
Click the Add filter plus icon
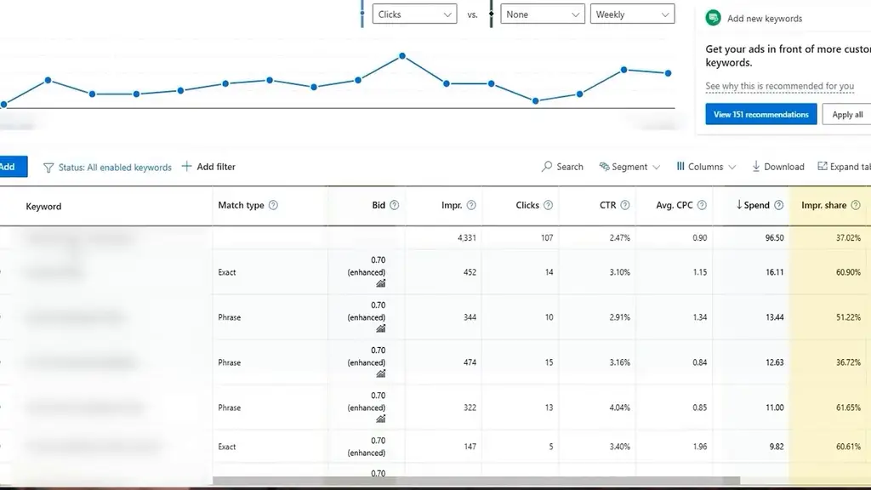[186, 166]
